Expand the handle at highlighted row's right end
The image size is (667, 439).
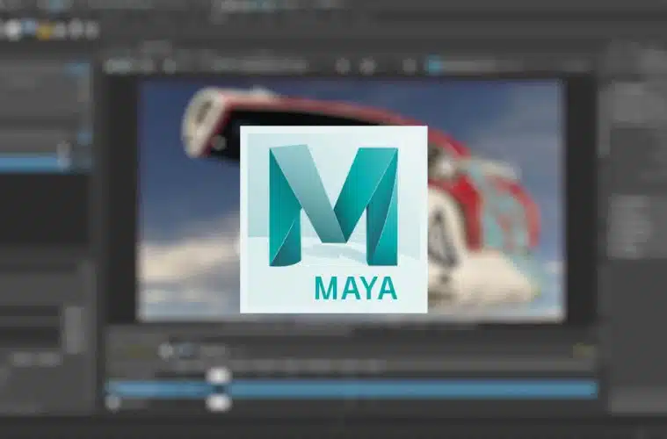coord(63,156)
